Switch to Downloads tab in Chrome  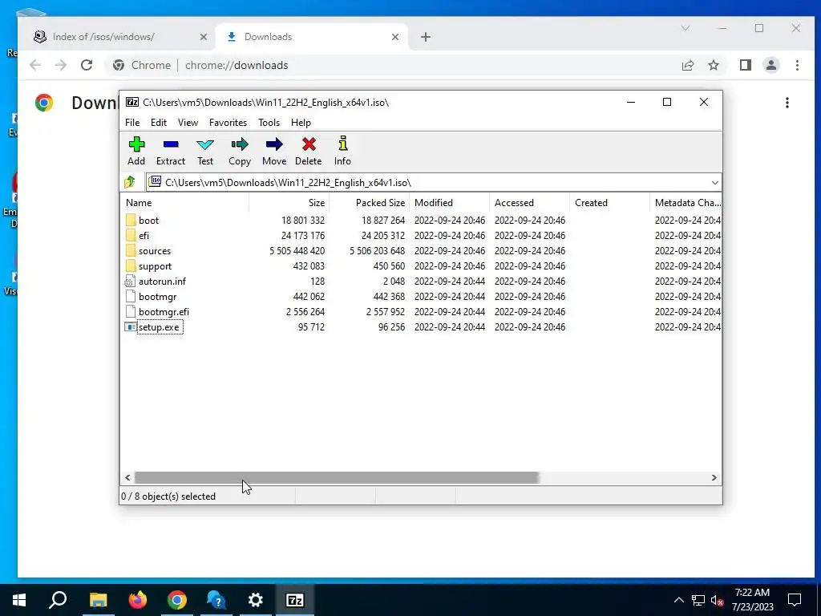click(x=312, y=37)
